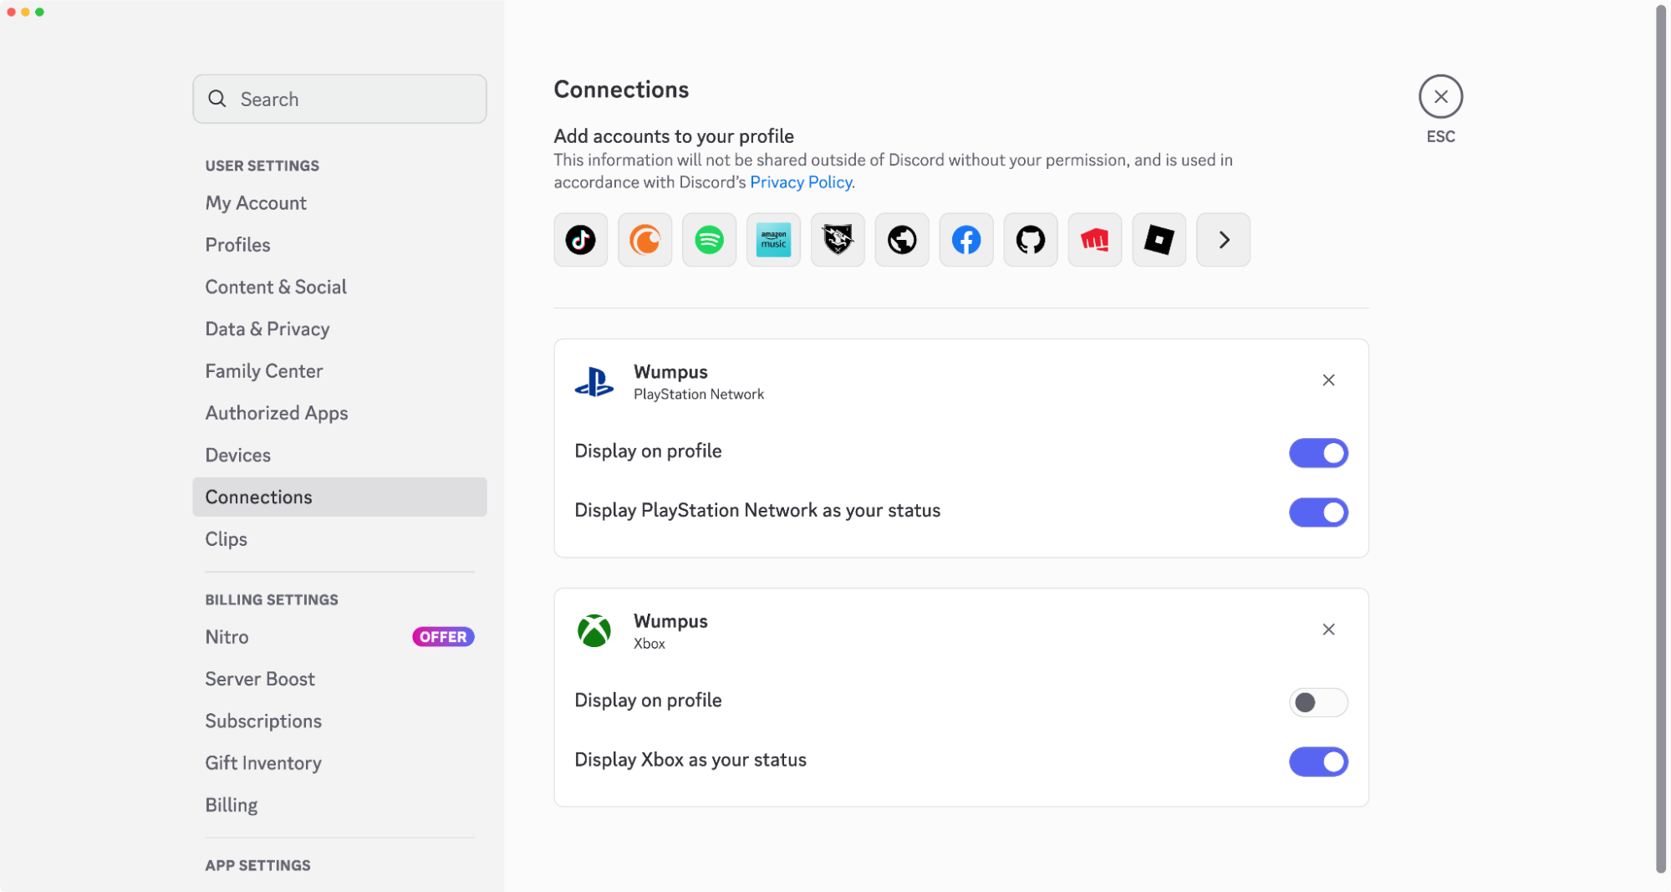1671x892 pixels.
Task: Add a GitHub connection
Action: [x=1030, y=240]
